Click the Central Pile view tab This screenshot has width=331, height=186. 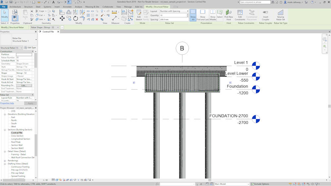pyautogui.click(x=48, y=32)
